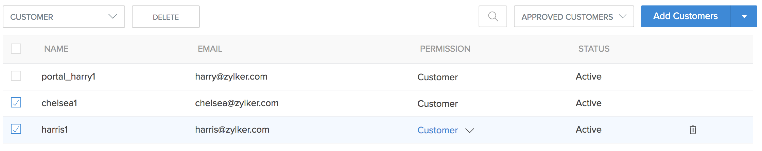Click the trash icon in harris1 row
The width and height of the screenshot is (762, 151).
point(693,130)
